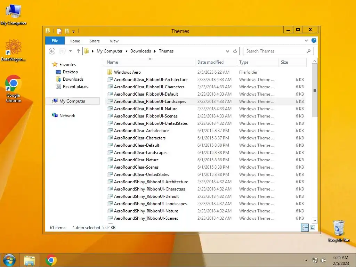Screen dimensions: 356x267
Task: Sort by Name column header
Action: click(150, 62)
